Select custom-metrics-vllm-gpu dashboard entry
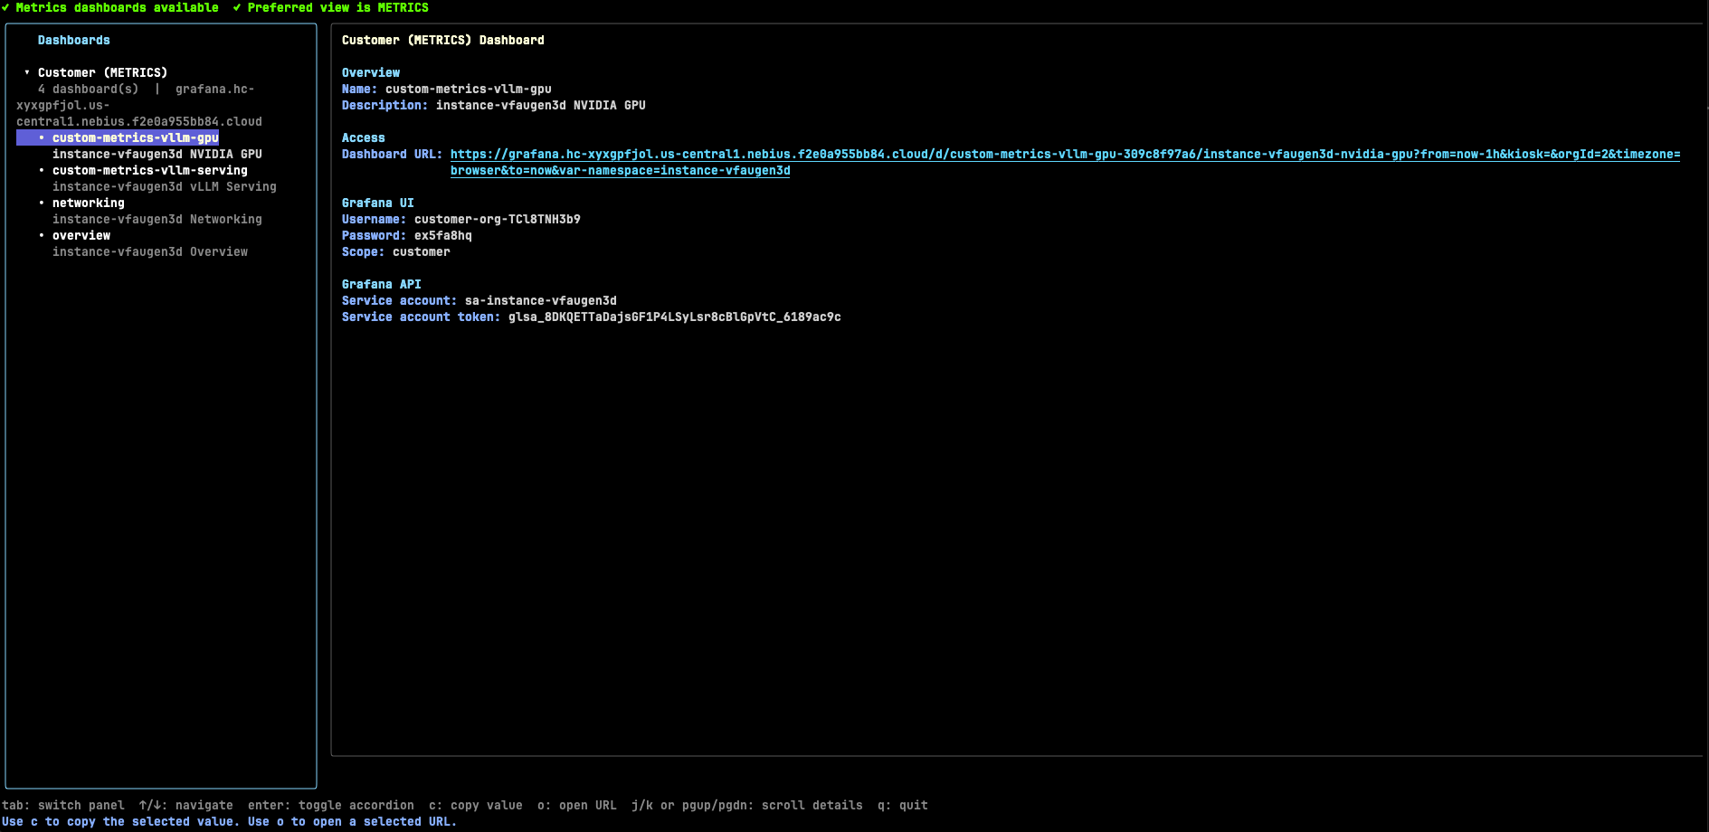 pyautogui.click(x=135, y=137)
